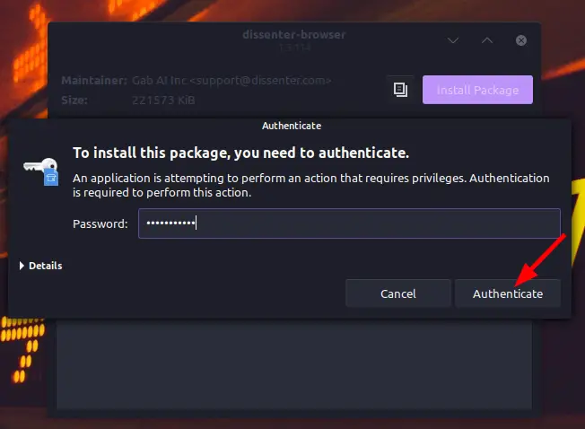
Task: Click the copy/list icon beside Install Package
Action: (x=400, y=90)
